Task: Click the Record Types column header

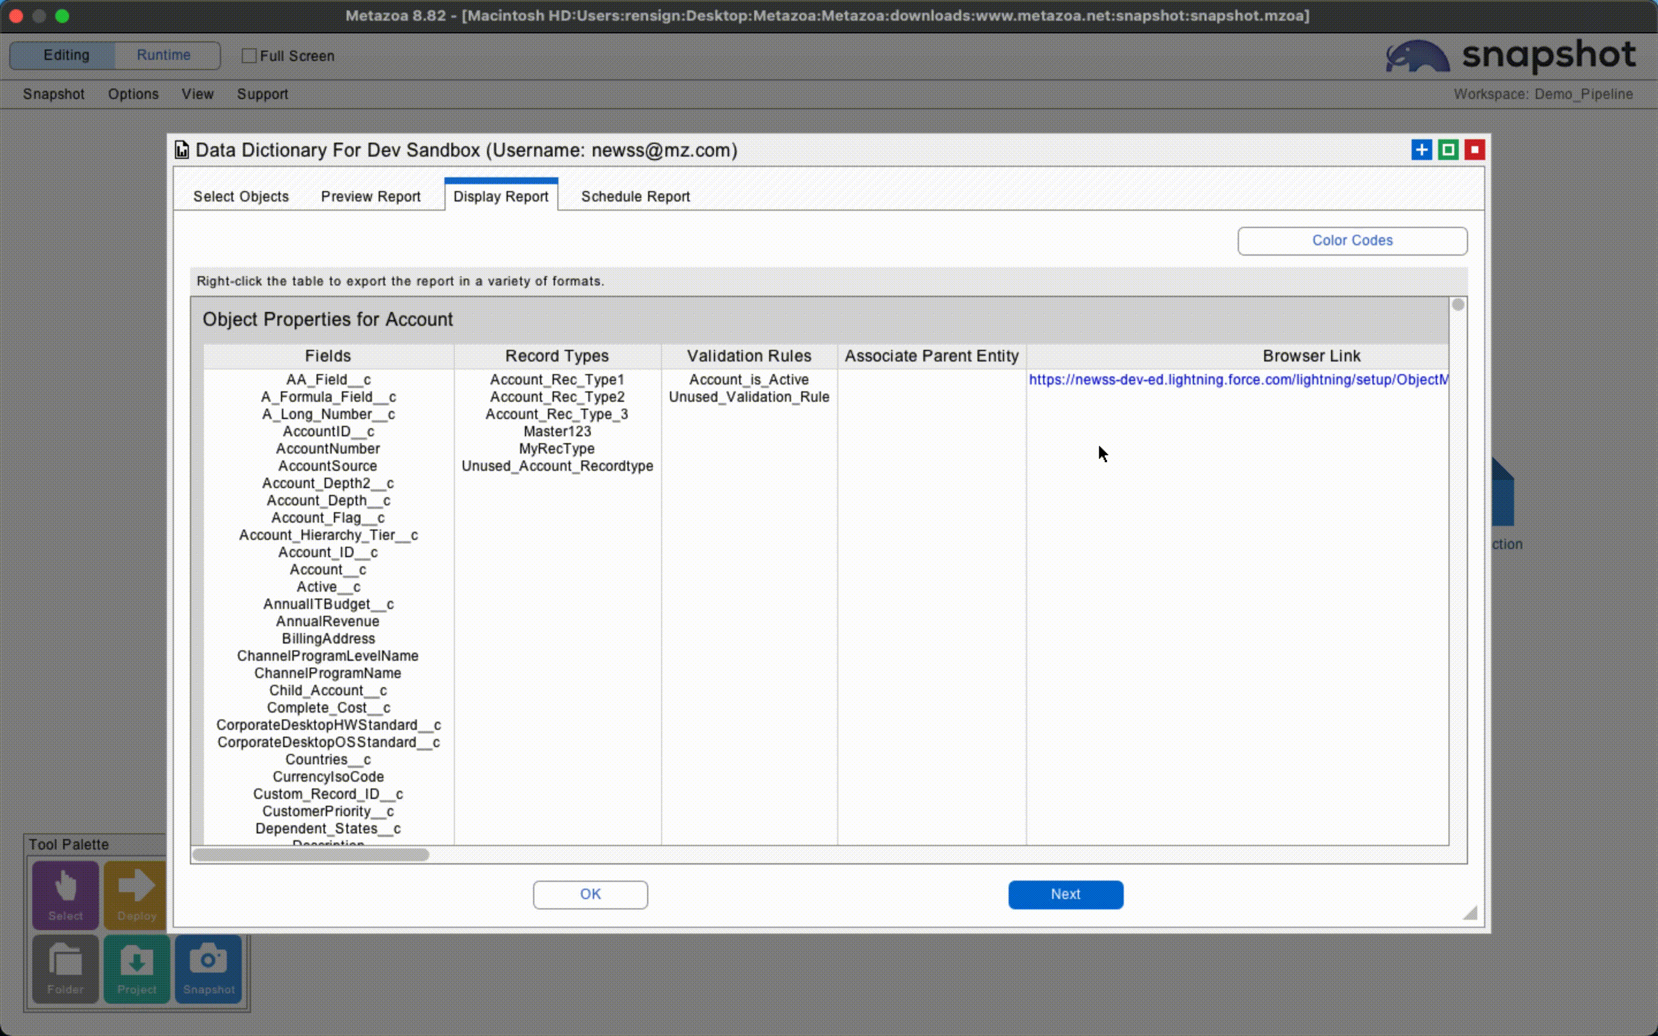Action: click(557, 356)
